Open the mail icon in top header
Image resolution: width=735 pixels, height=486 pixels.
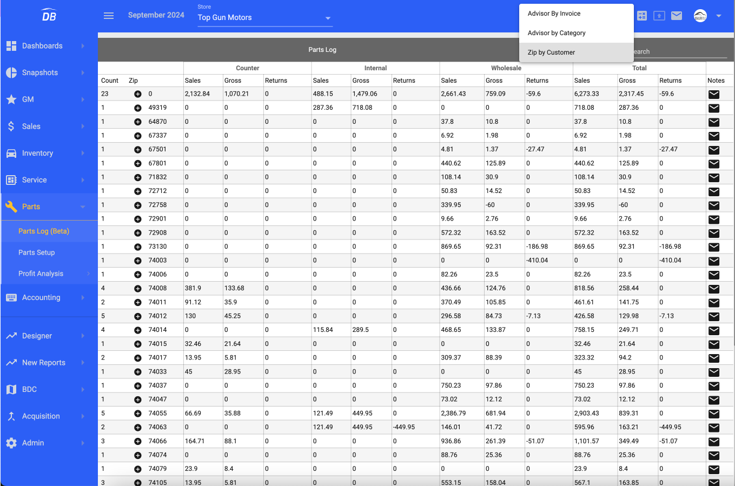677,16
